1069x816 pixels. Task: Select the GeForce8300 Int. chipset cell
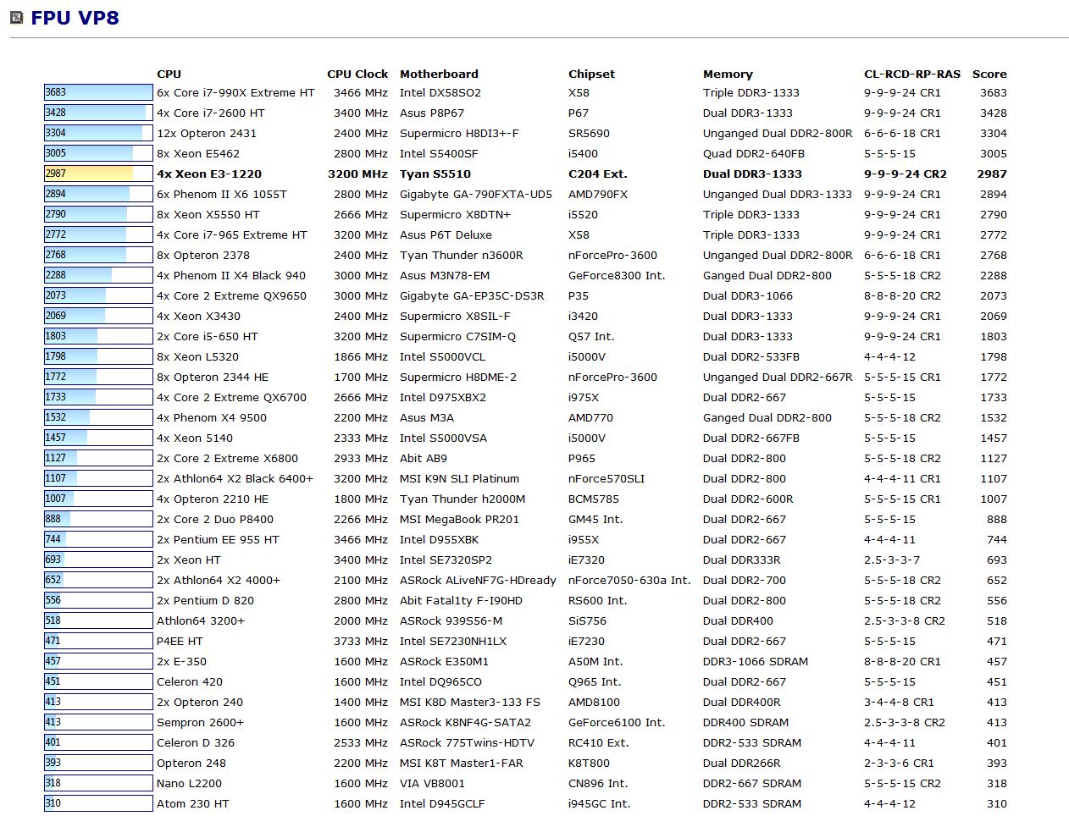point(617,275)
